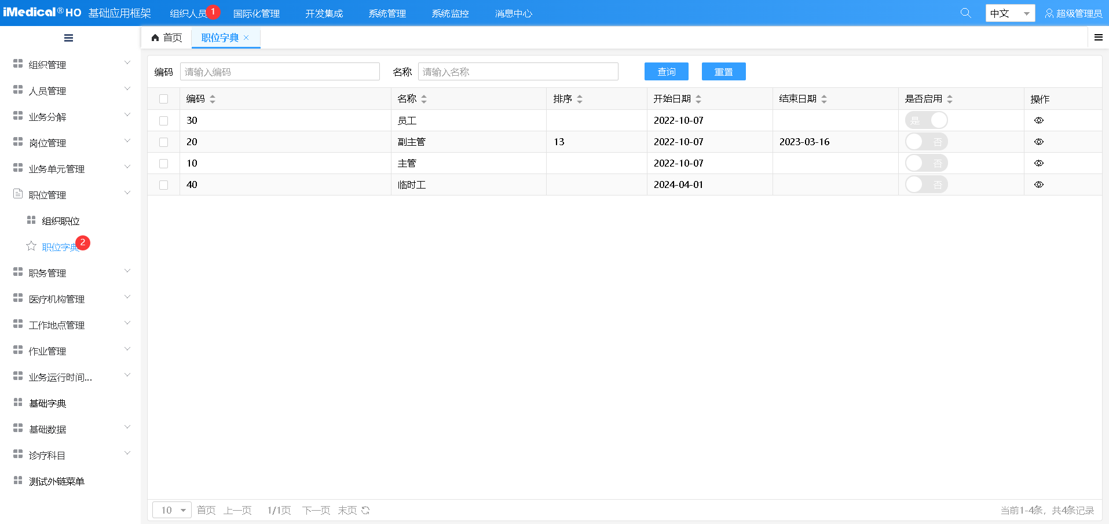The width and height of the screenshot is (1109, 524).
Task: Open the right-side tab options menu icon
Action: [x=1098, y=37]
